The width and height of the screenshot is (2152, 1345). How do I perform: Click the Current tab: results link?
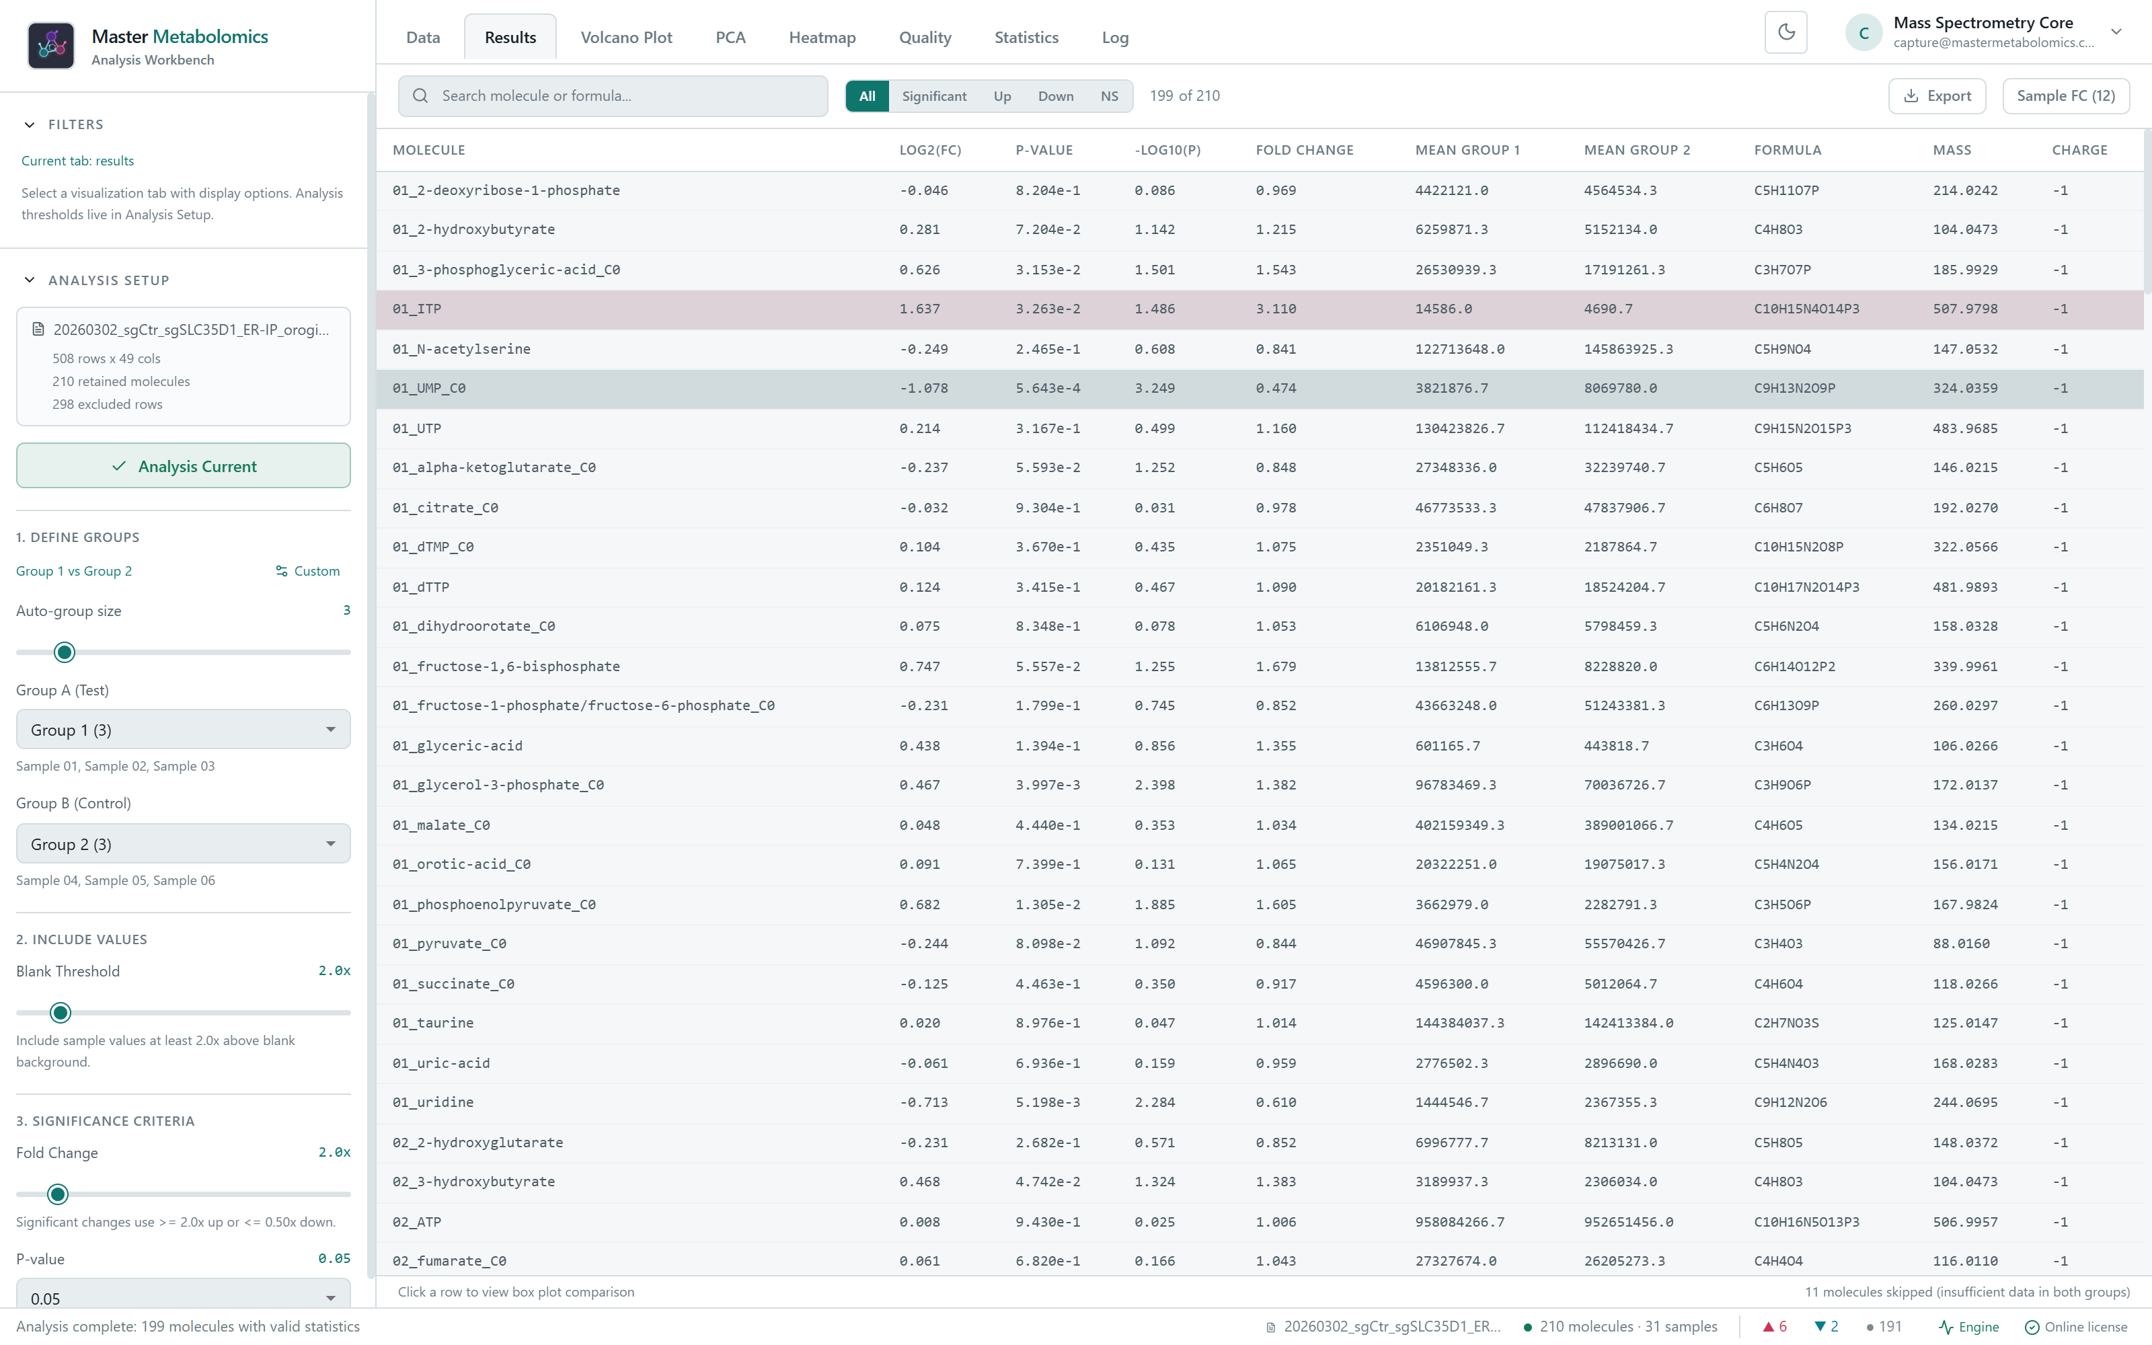(x=77, y=161)
